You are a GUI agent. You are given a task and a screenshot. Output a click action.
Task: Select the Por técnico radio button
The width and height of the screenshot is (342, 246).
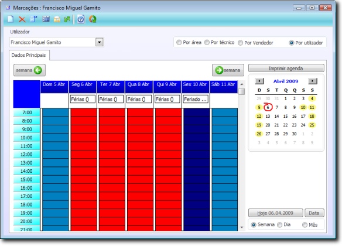207,43
